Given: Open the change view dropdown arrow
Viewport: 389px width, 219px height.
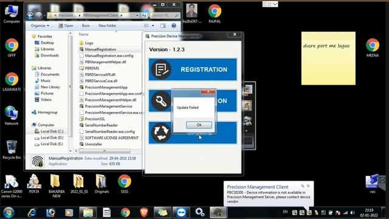Looking at the screenshot, I should [153, 26].
